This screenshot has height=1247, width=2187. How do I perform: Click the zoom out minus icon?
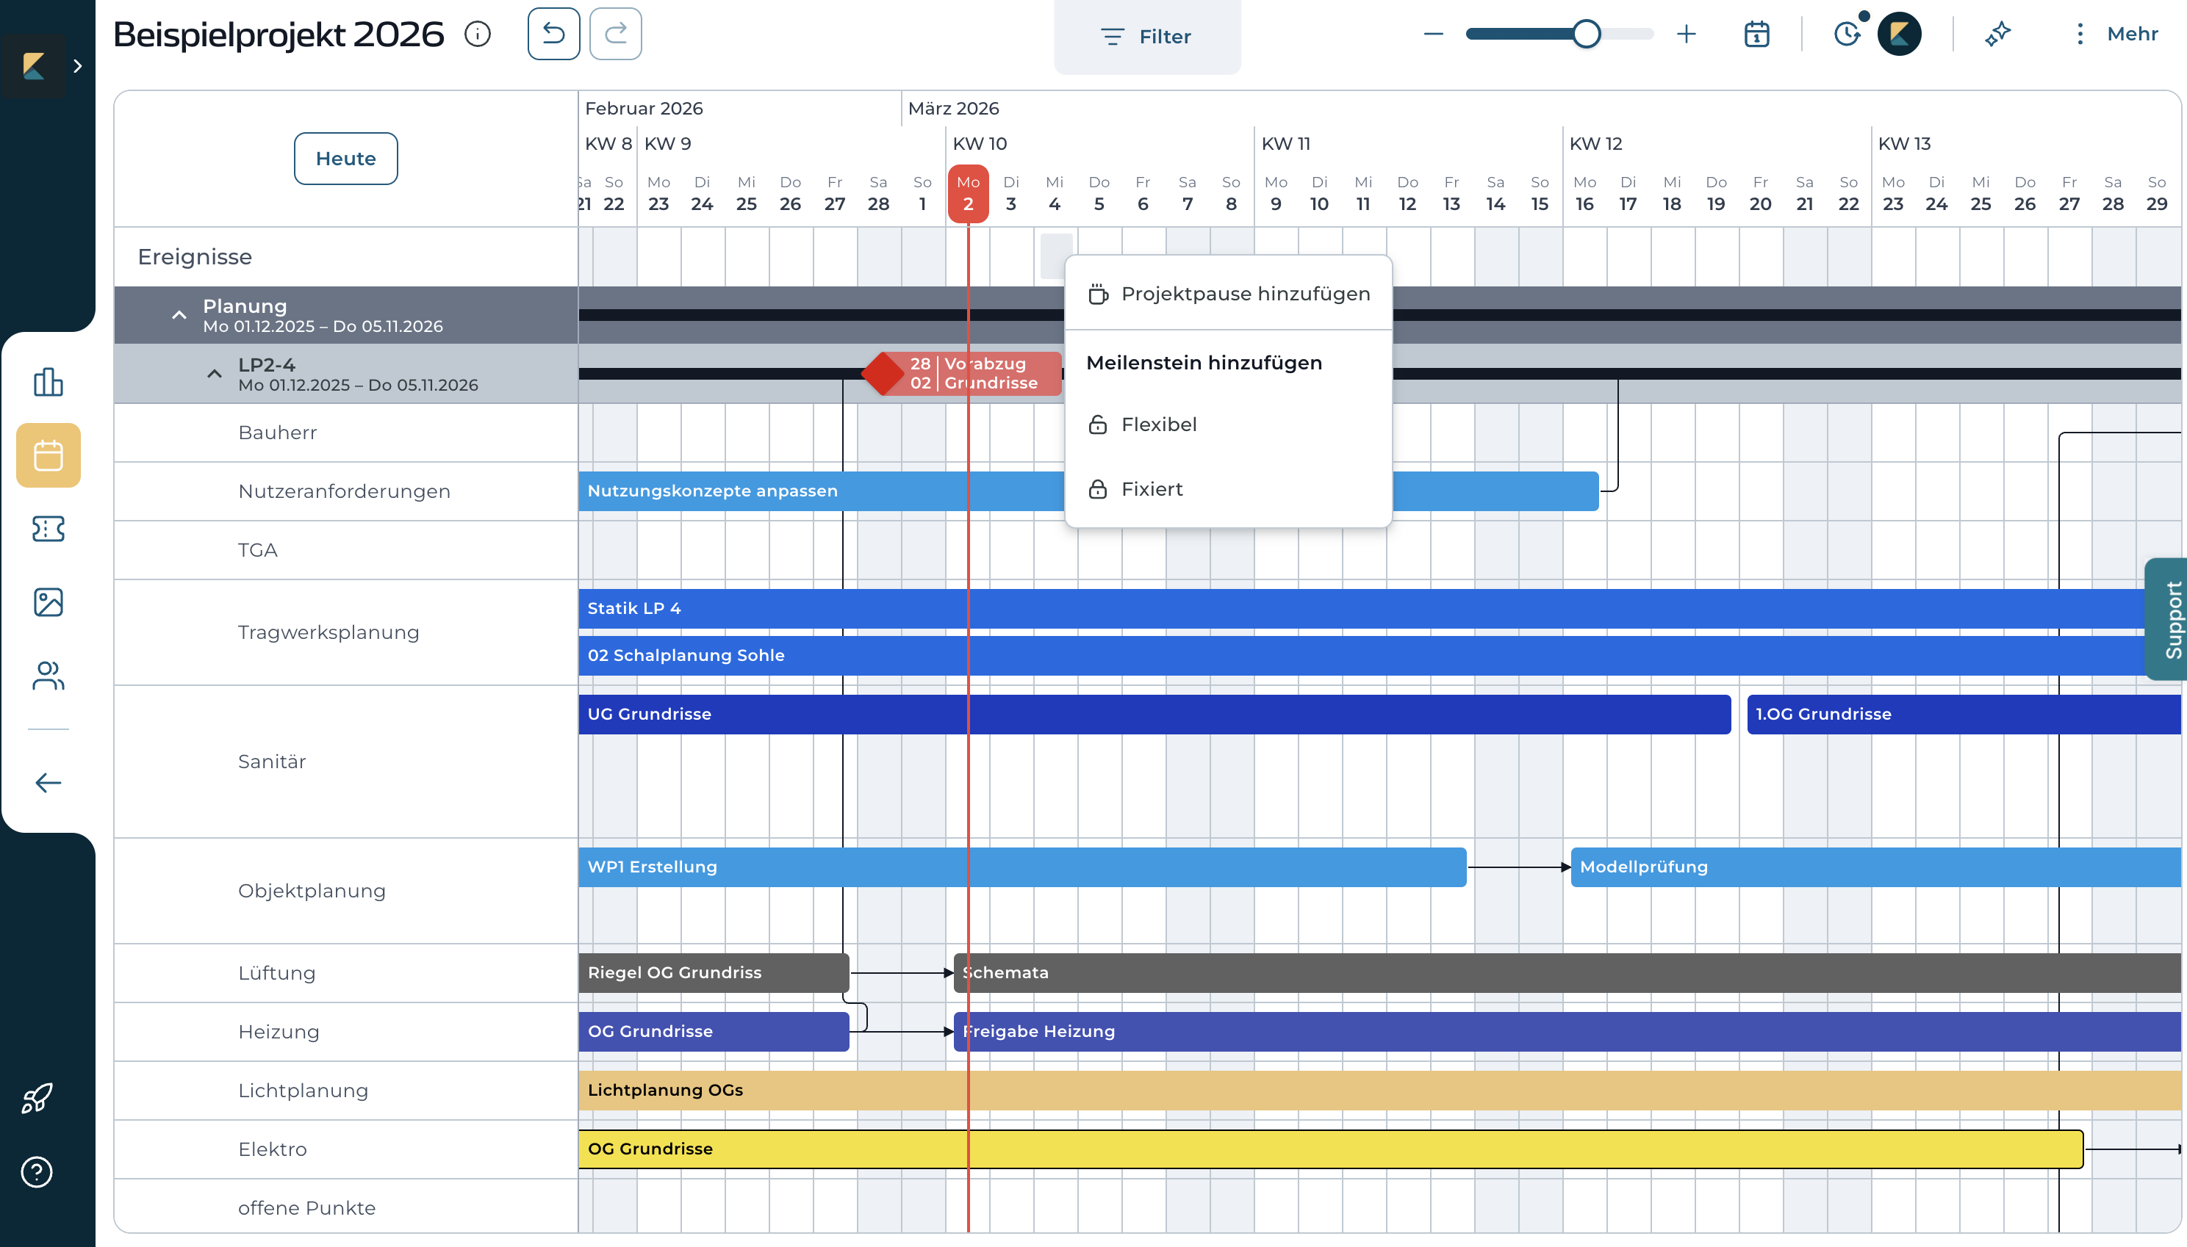[x=1434, y=35]
